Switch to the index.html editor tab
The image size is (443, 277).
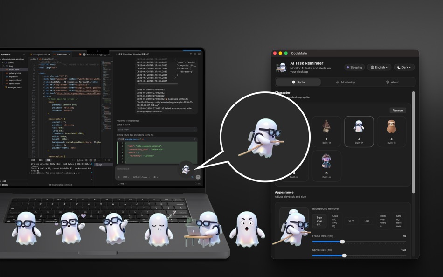point(62,55)
